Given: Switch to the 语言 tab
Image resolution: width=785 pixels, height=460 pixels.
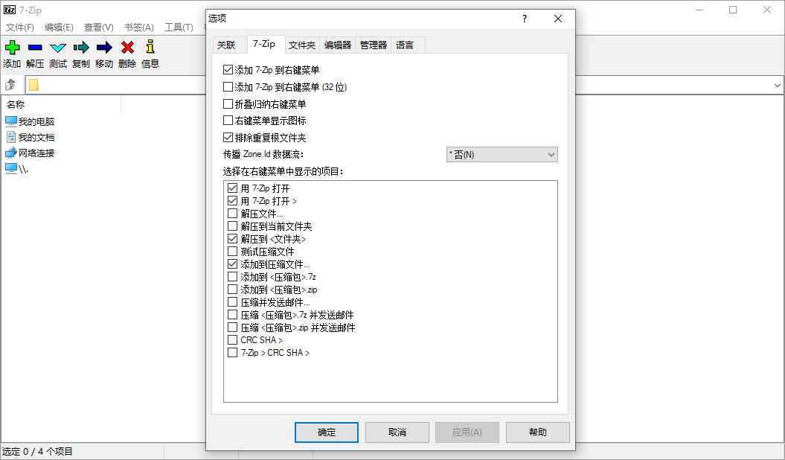Looking at the screenshot, I should (406, 45).
